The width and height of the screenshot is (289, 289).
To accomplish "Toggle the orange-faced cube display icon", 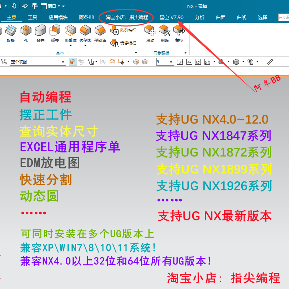I will tap(145, 62).
